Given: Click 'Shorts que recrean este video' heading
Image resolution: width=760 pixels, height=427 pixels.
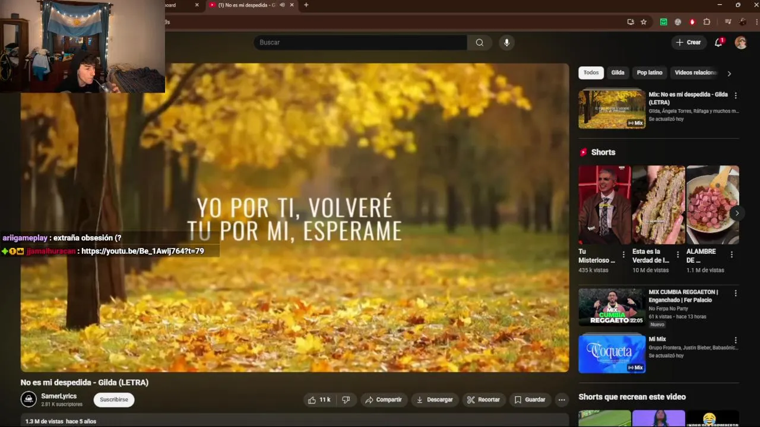Looking at the screenshot, I should [x=632, y=397].
